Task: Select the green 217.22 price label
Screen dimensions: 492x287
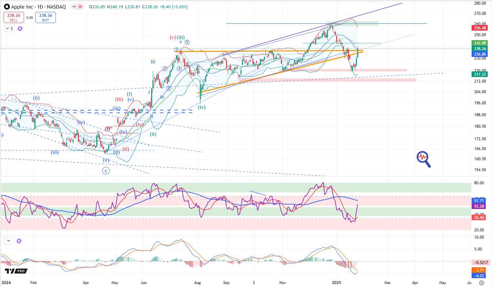Action: click(x=480, y=75)
